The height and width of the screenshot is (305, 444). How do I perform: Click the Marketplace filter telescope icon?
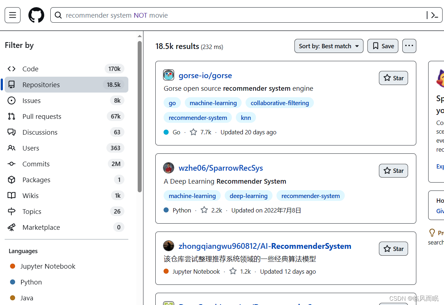click(12, 227)
